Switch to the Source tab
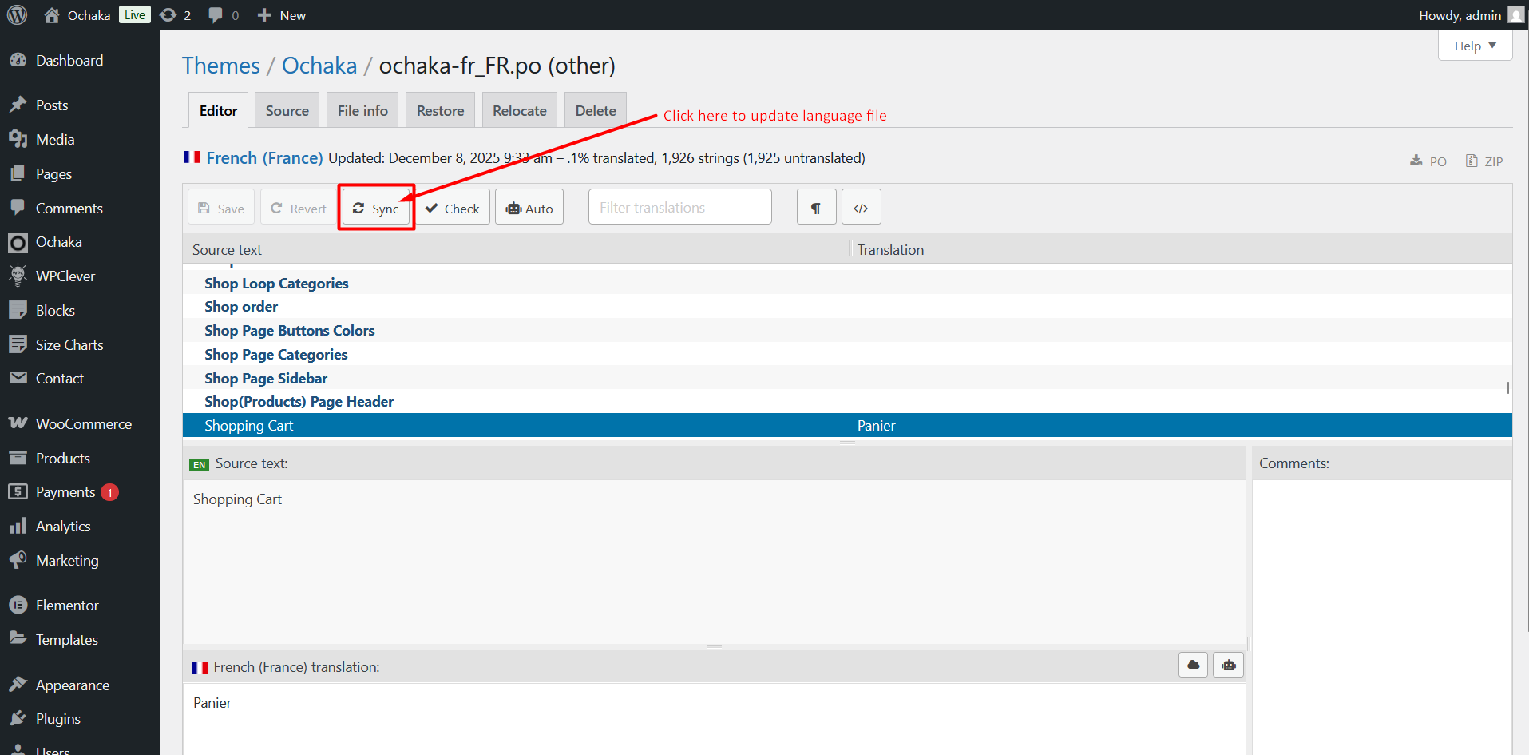This screenshot has width=1529, height=755. click(x=287, y=111)
